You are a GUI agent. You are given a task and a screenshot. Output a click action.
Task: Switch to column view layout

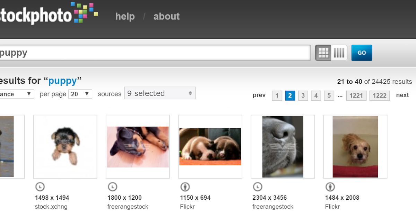click(339, 53)
